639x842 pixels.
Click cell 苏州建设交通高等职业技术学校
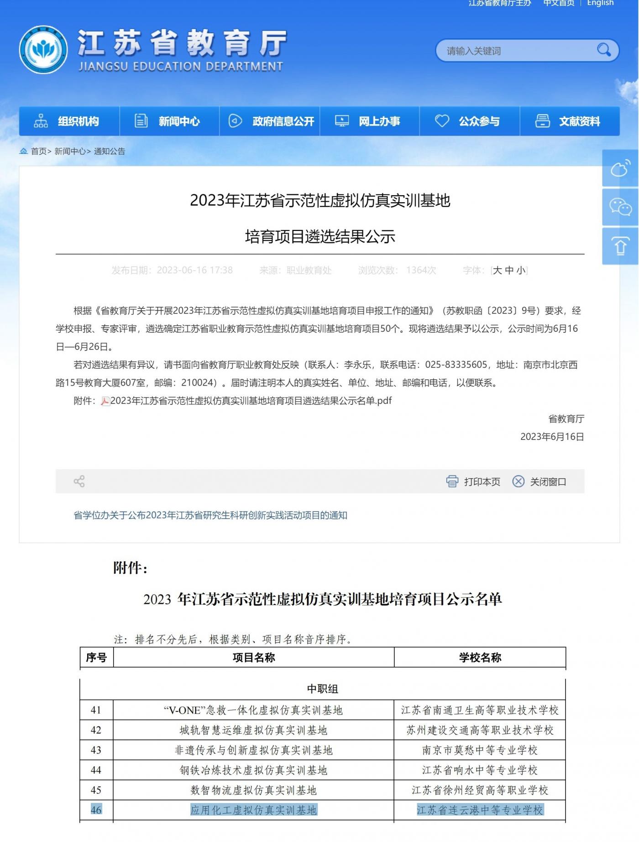[480, 730]
